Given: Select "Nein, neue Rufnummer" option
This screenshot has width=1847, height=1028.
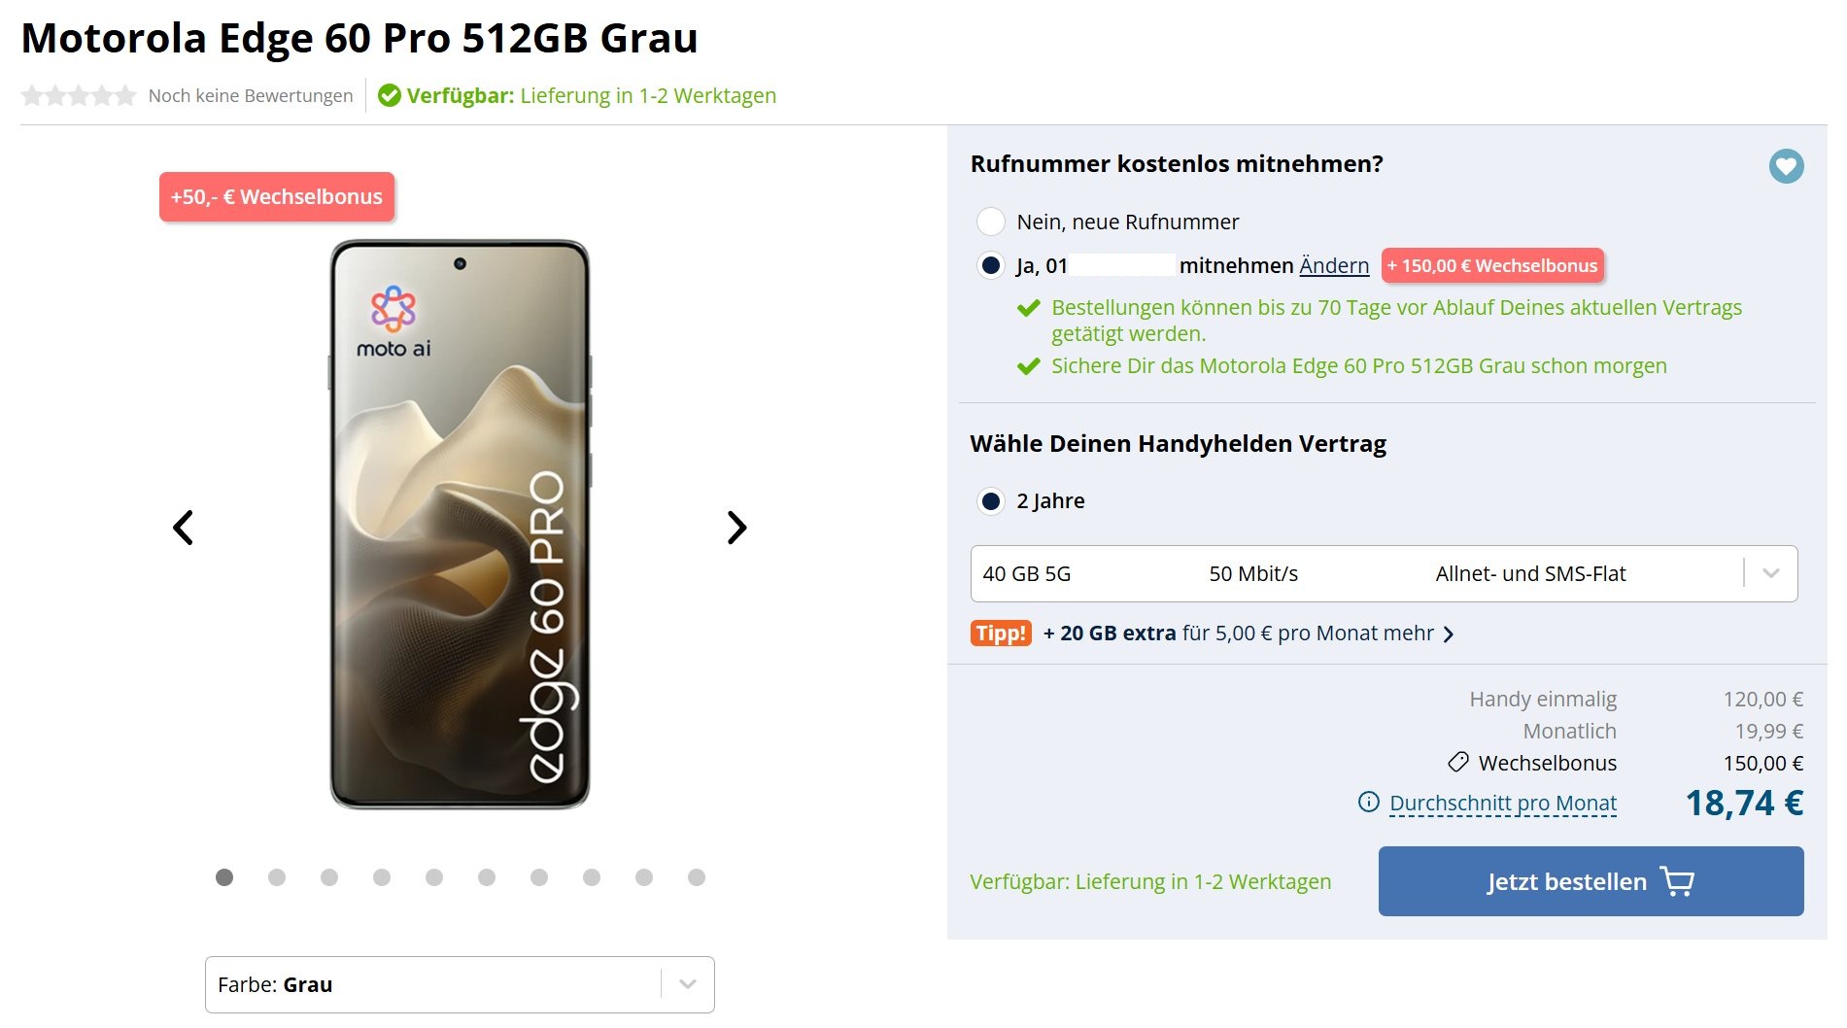Looking at the screenshot, I should click(x=991, y=222).
